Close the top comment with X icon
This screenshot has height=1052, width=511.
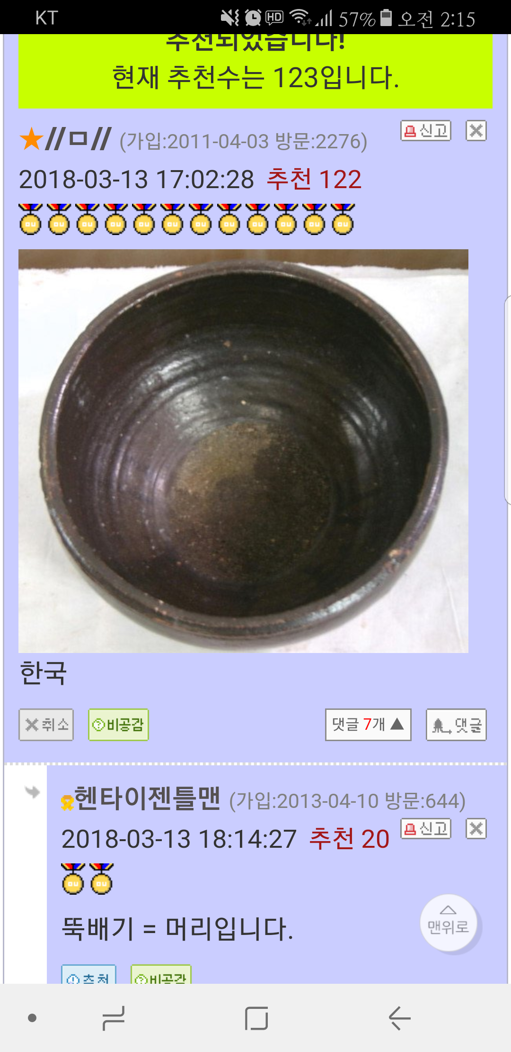point(476,130)
